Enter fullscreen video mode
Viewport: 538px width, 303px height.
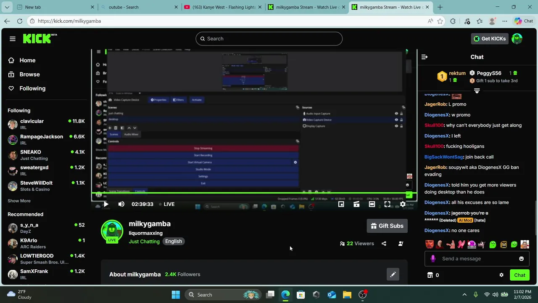tap(387, 204)
